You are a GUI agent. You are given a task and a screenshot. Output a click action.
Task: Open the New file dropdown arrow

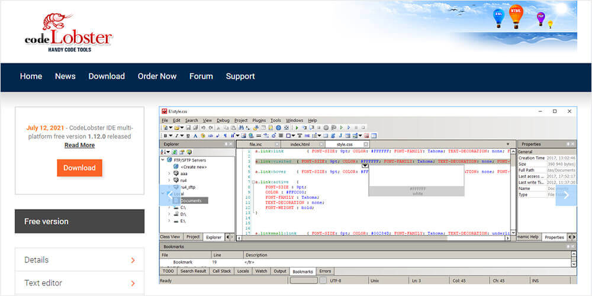coord(170,128)
